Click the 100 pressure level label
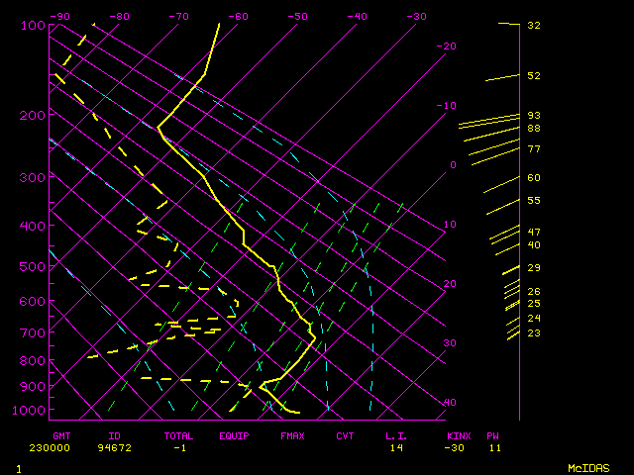 (33, 25)
